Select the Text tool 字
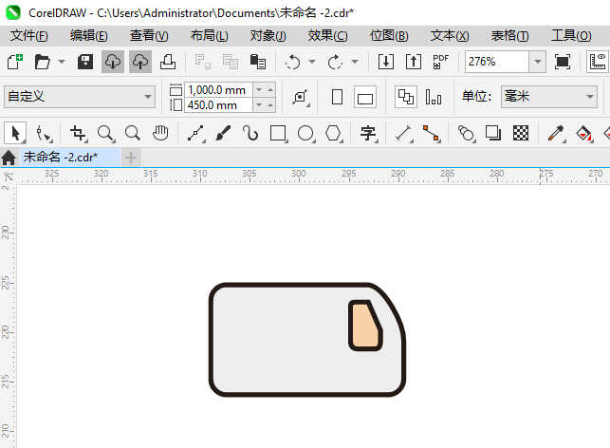Viewport: 610px width, 448px height. coord(368,133)
